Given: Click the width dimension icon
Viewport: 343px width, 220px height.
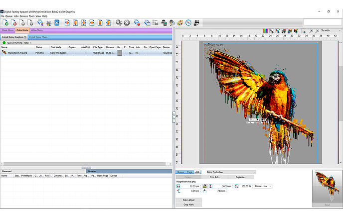Looking at the screenshot, I should [178, 186].
